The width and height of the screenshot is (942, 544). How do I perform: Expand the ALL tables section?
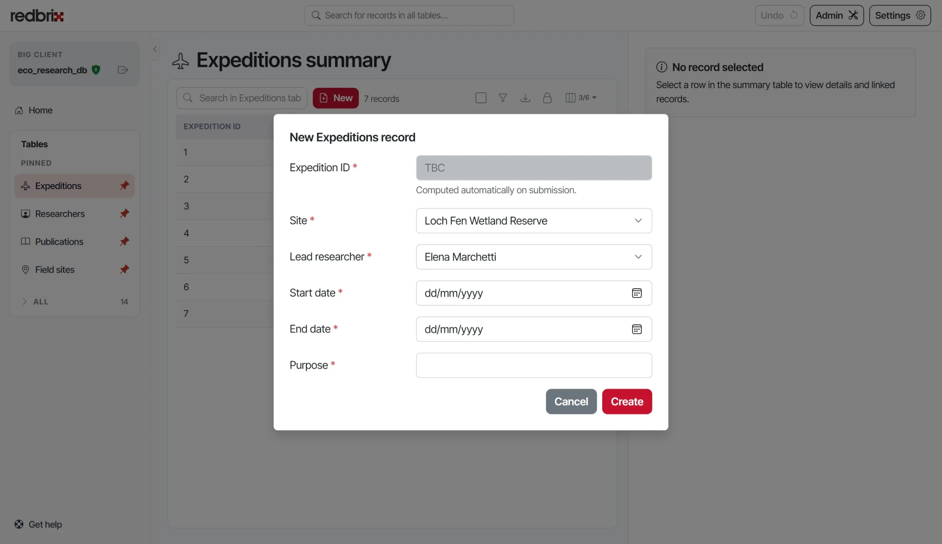pos(75,302)
